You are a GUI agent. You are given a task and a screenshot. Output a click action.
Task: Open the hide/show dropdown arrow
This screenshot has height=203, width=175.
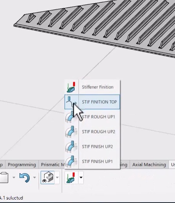pos(57,178)
